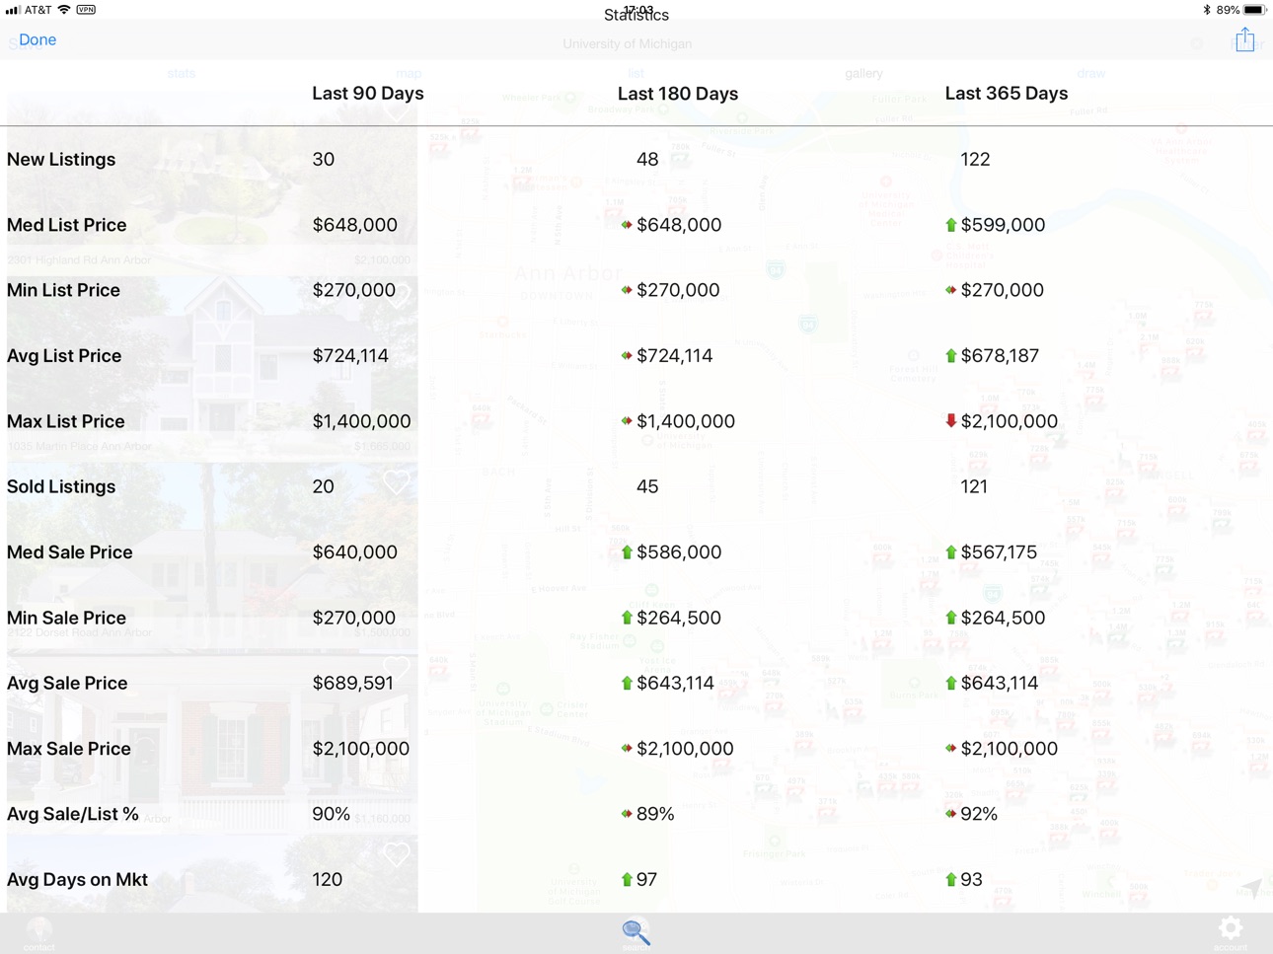Open account settings gear icon
Viewport: 1273px width, 954px height.
tap(1230, 927)
